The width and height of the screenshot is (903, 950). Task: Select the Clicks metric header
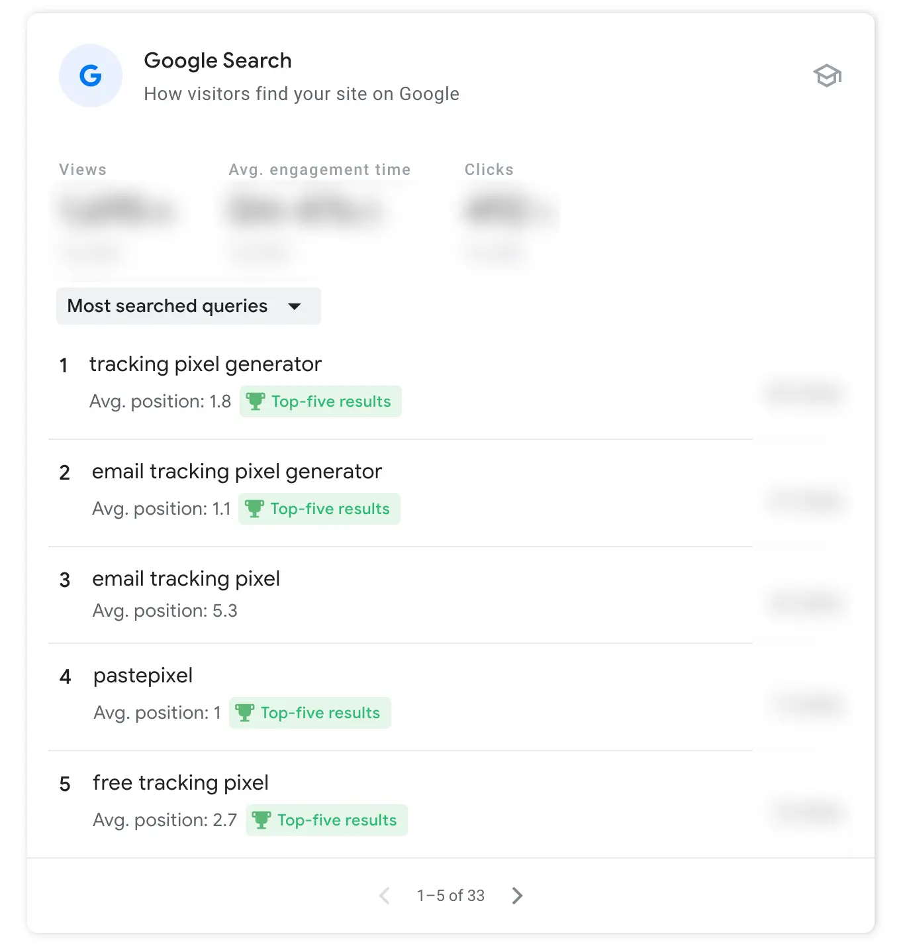pos(489,169)
